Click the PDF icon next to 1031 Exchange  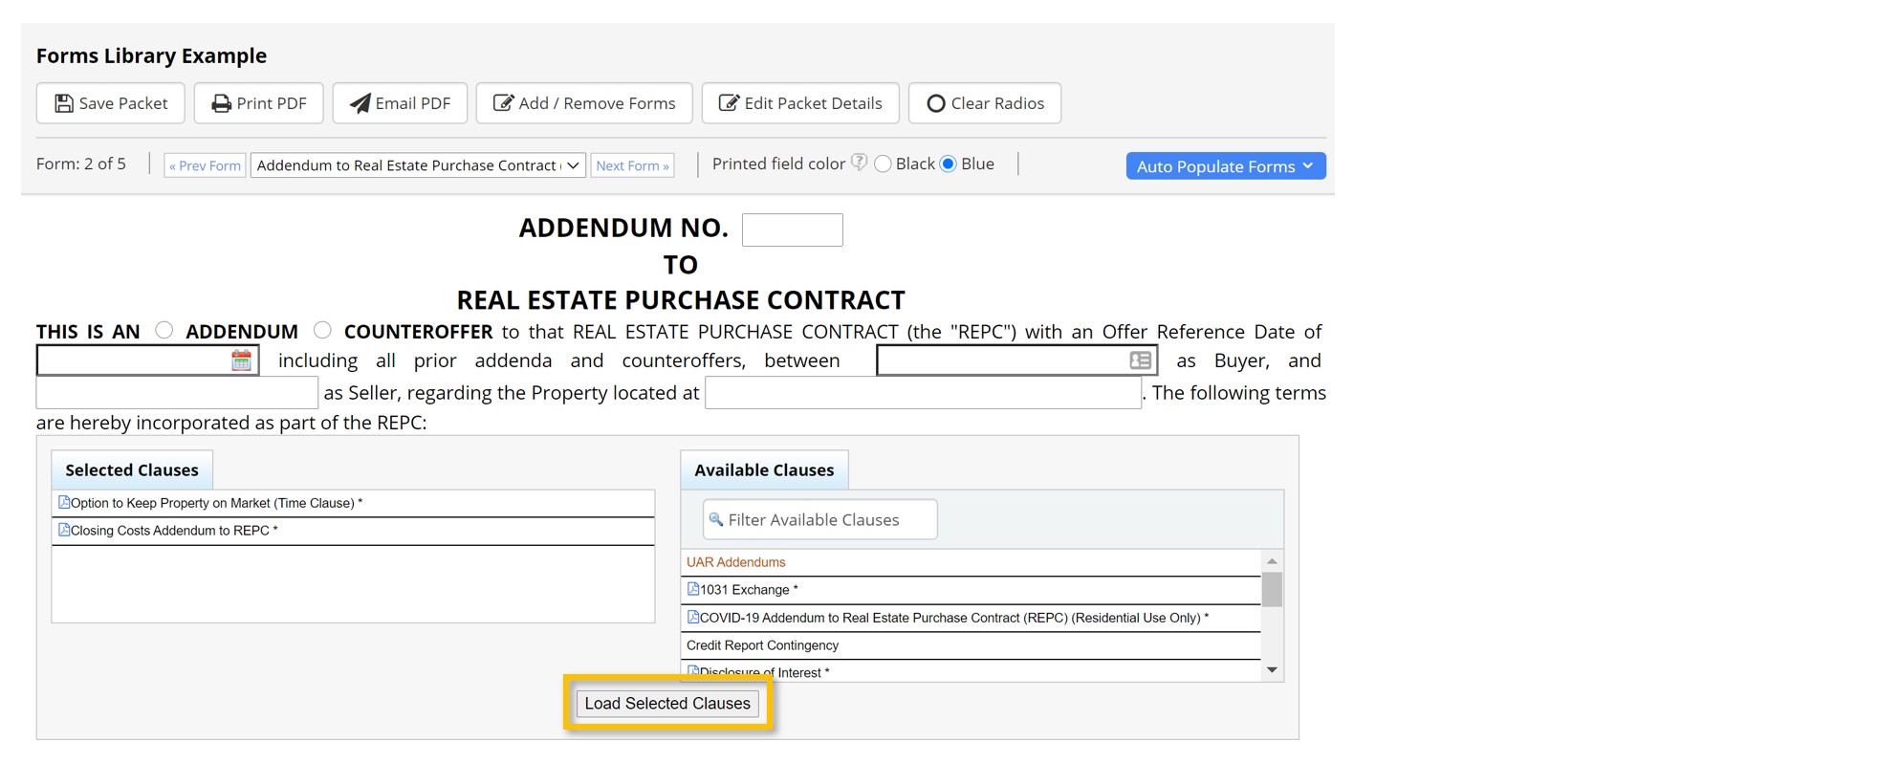pos(693,589)
